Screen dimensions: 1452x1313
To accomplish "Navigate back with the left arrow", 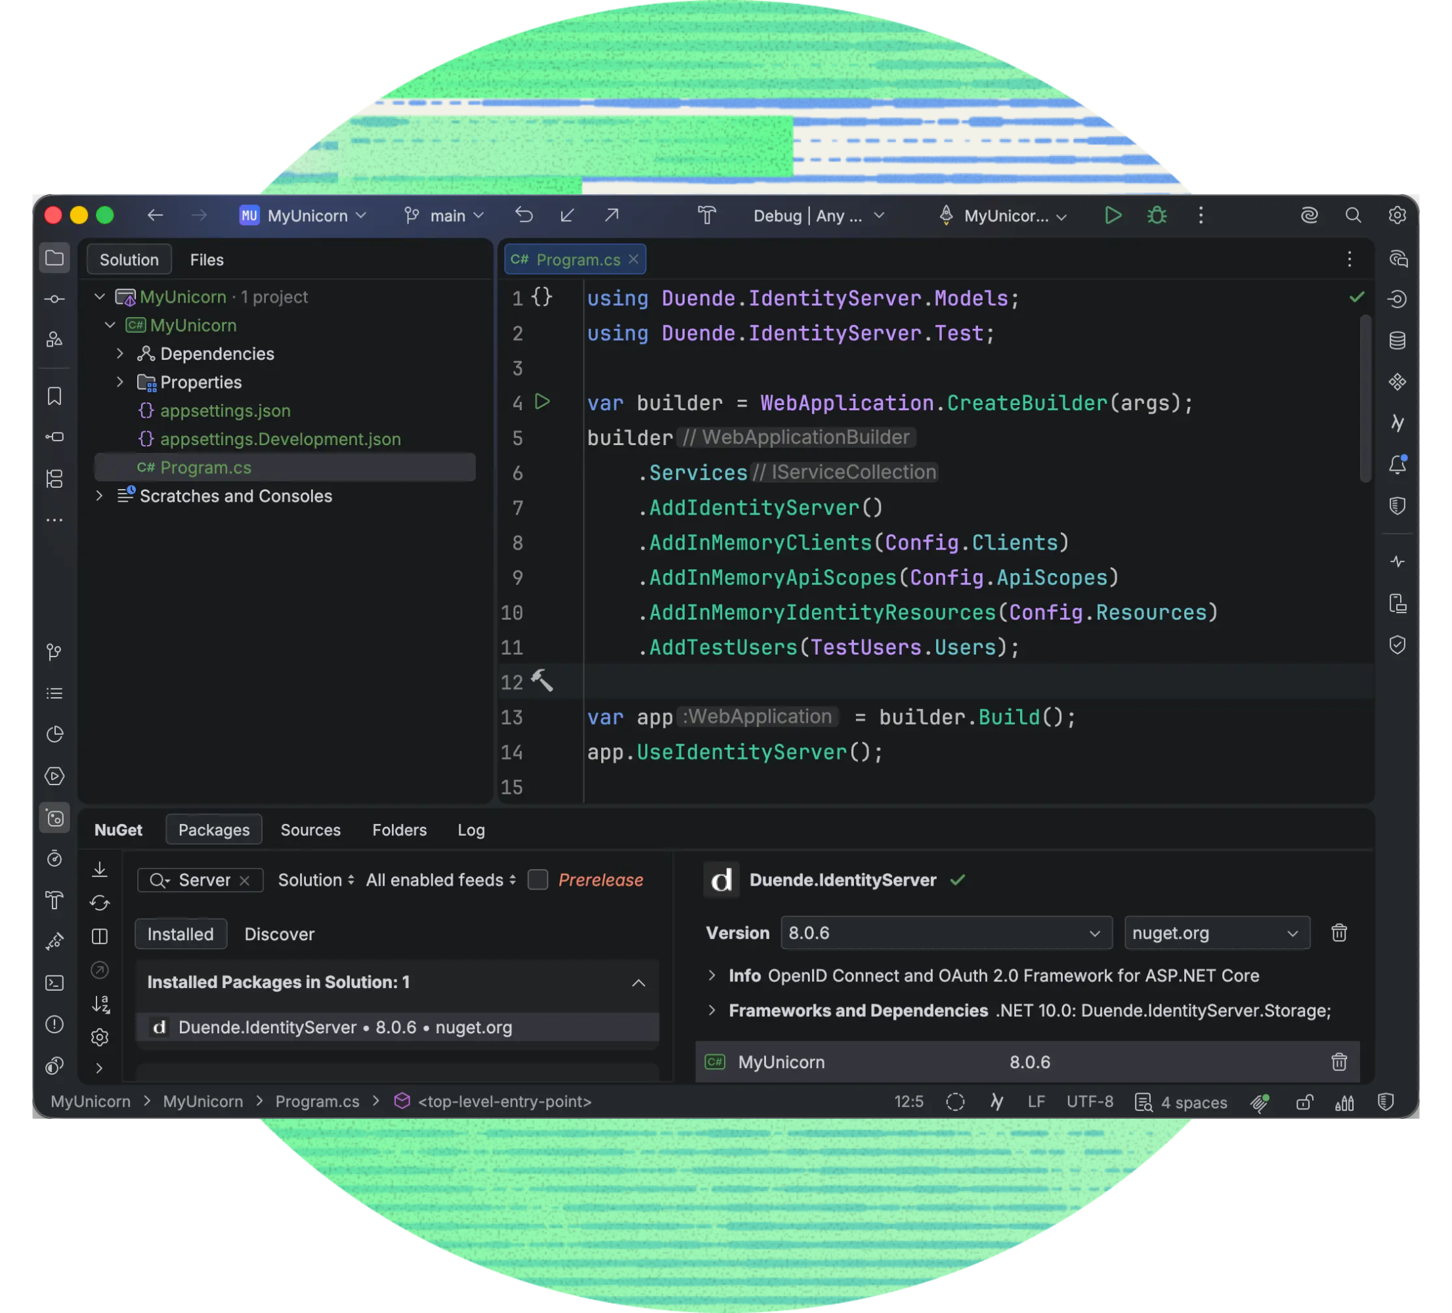I will pyautogui.click(x=155, y=215).
